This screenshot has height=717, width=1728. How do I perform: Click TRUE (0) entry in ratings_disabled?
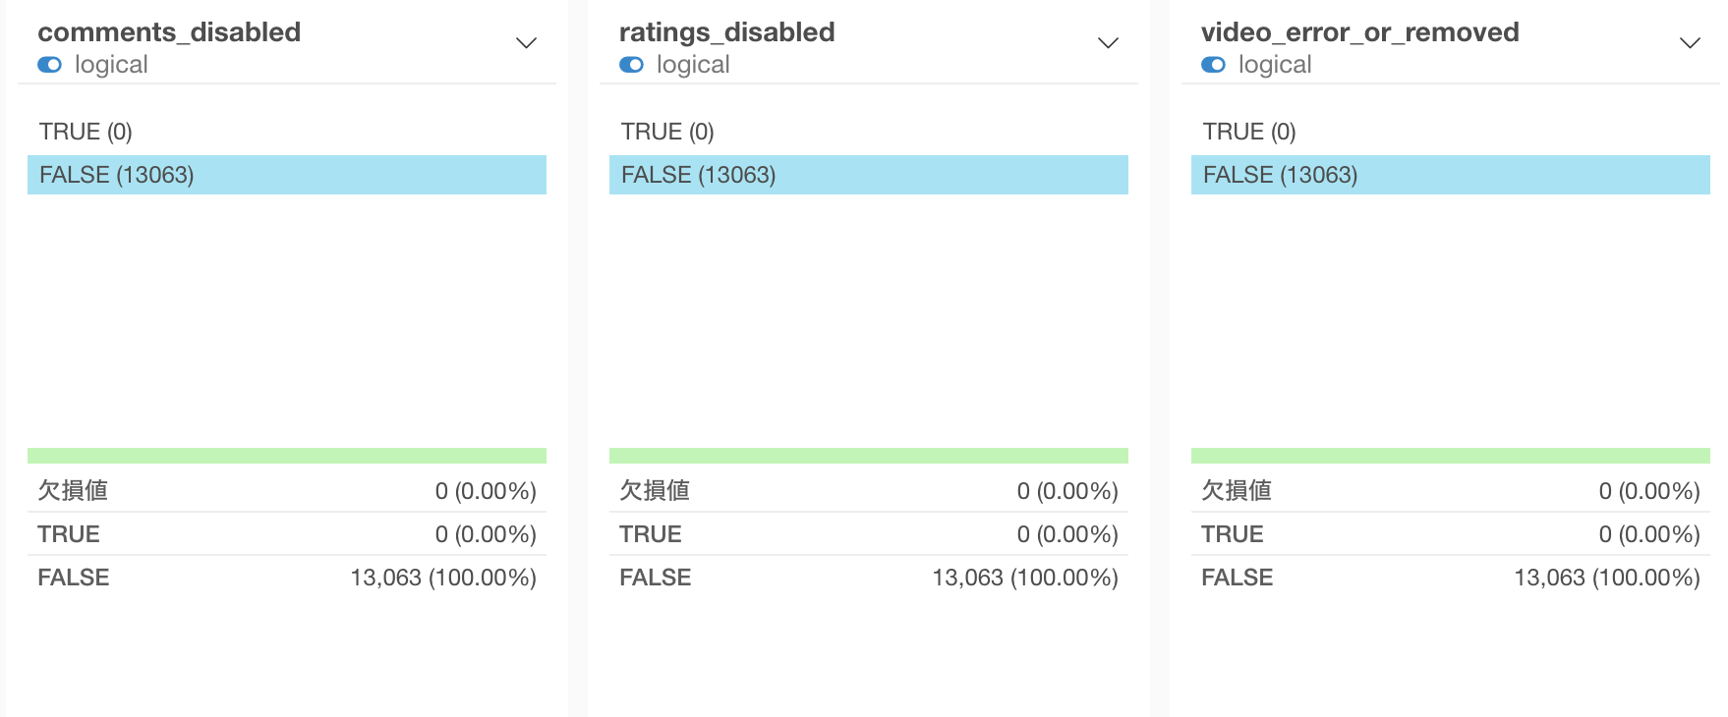tap(667, 132)
